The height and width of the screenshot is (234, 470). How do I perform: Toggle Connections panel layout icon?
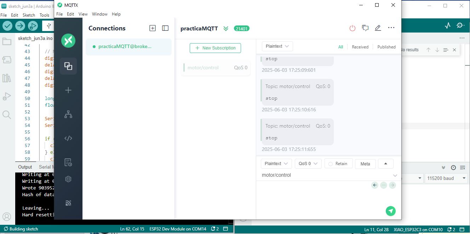pos(165,28)
